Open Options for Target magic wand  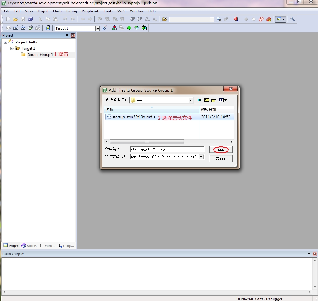pyautogui.click(x=105, y=28)
